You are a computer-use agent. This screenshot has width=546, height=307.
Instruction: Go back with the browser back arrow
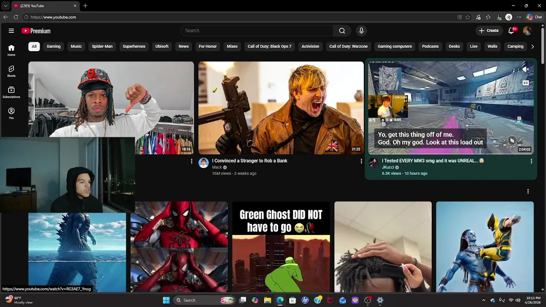(6, 17)
